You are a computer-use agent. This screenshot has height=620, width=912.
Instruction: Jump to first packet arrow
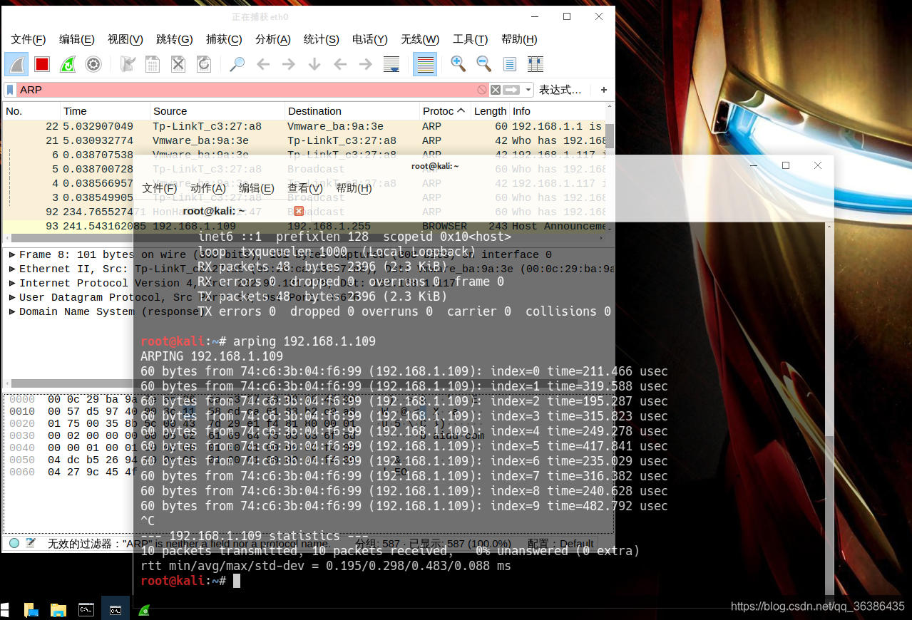pyautogui.click(x=340, y=64)
